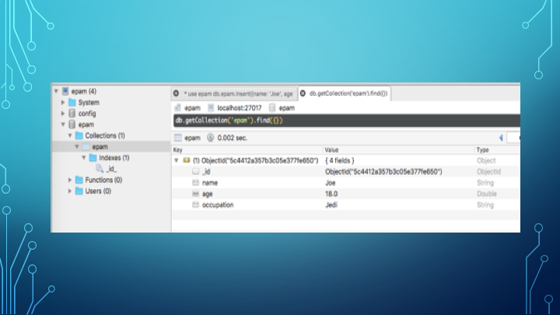Viewport: 560px width, 315px height.
Task: Select the config tree item
Action: pos(87,114)
